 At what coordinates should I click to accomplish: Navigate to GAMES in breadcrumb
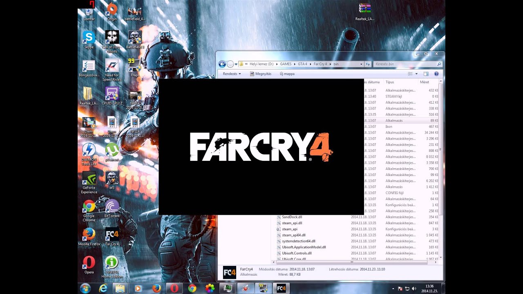point(286,64)
